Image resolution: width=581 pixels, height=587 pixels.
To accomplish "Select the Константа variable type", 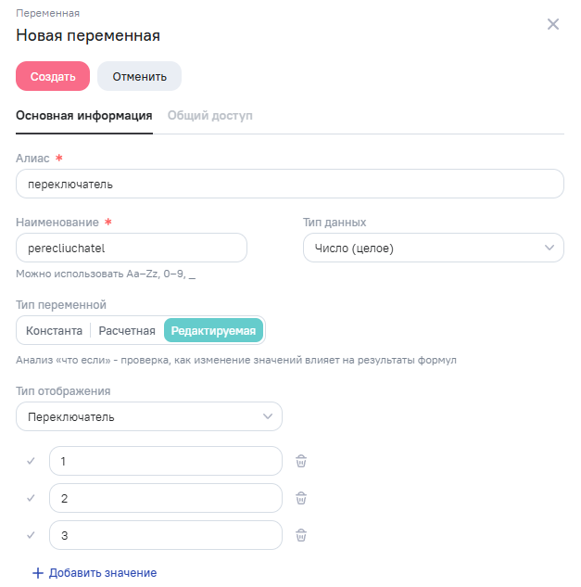I will 54,331.
